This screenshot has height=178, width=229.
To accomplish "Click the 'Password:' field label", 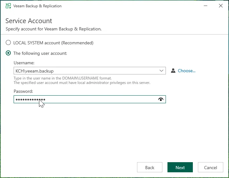I will [x=23, y=91].
